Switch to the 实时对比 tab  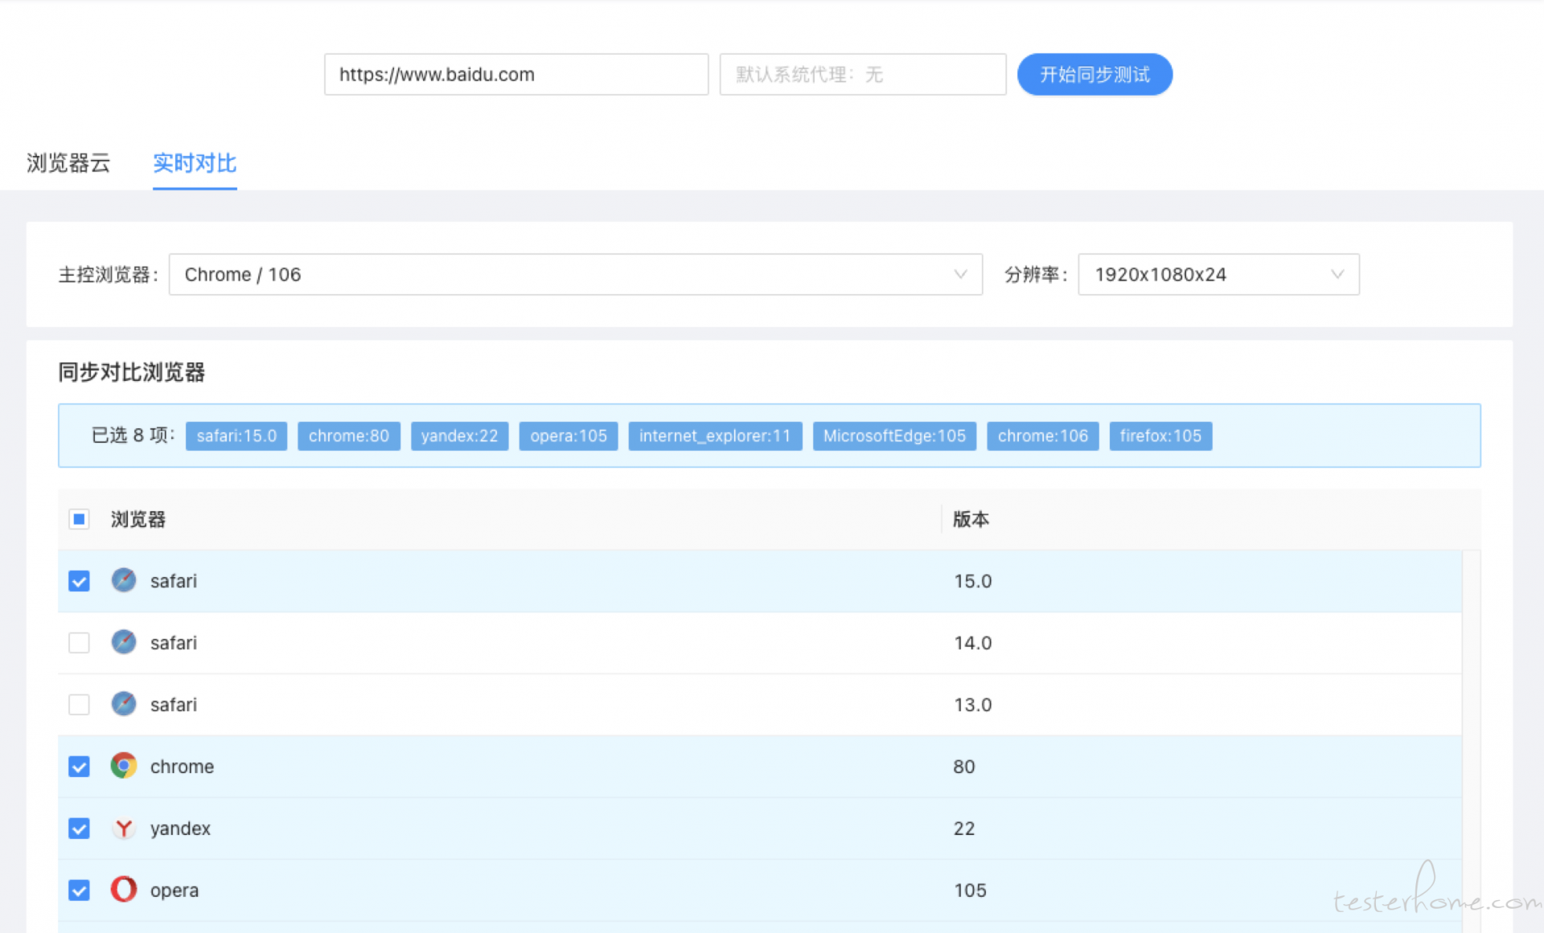(x=195, y=163)
